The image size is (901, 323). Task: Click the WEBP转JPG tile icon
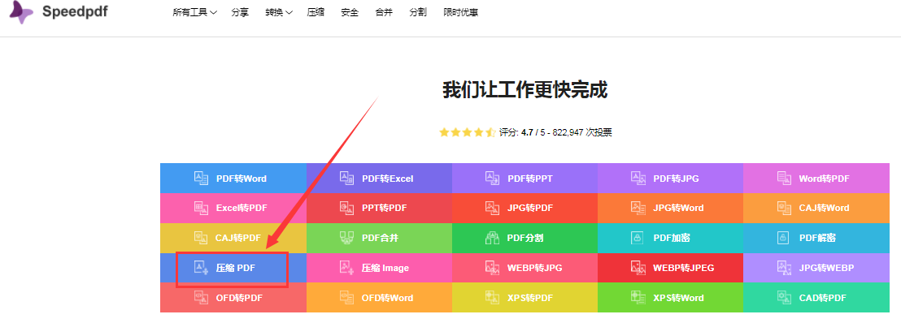point(493,267)
